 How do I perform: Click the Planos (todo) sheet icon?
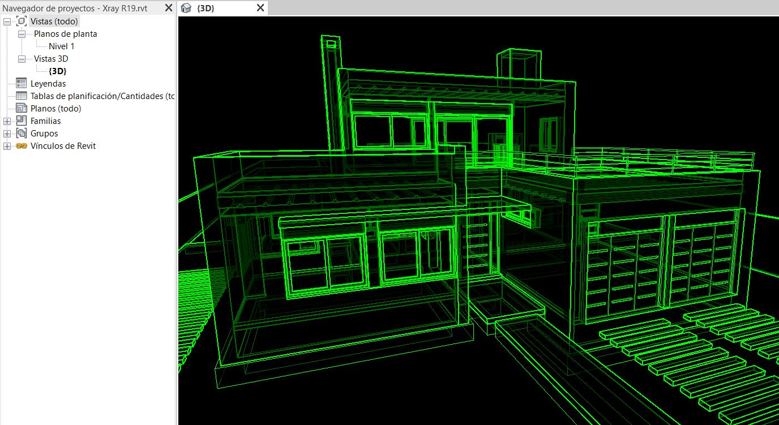coord(21,108)
